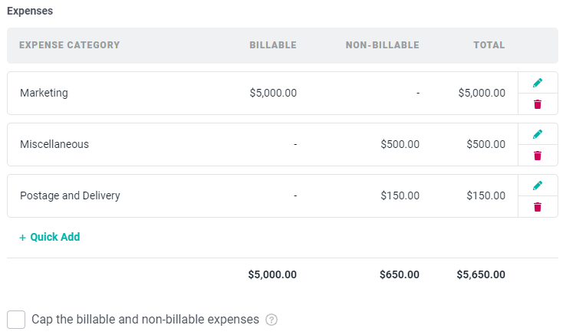Enable cap on billable and non-billable expenses

tap(16, 320)
